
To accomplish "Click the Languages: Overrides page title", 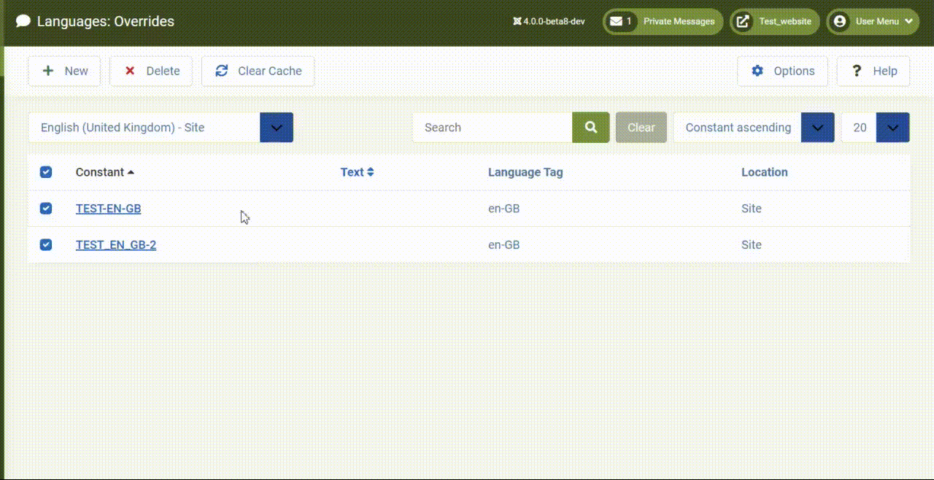I will 106,21.
